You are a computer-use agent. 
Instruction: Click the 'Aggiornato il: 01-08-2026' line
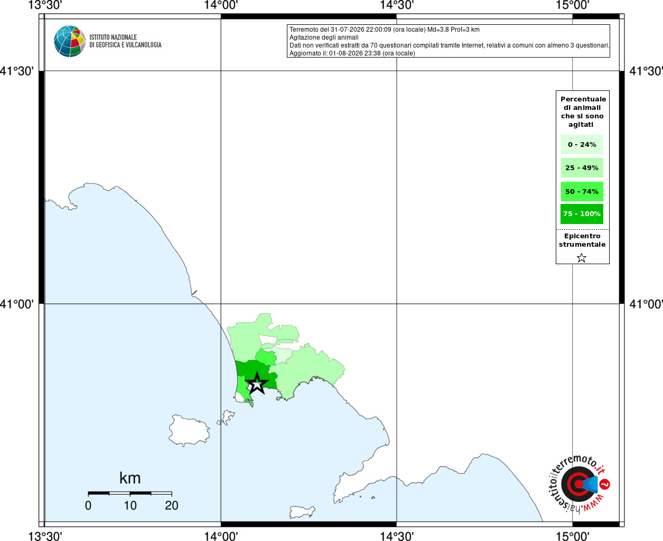coord(352,53)
